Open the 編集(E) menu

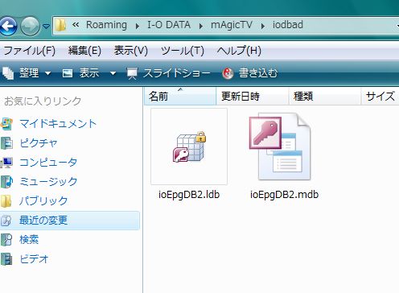click(84, 51)
